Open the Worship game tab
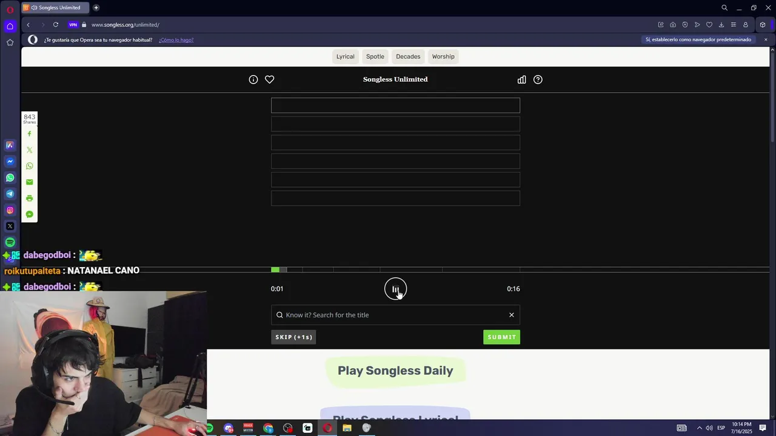 [443, 56]
